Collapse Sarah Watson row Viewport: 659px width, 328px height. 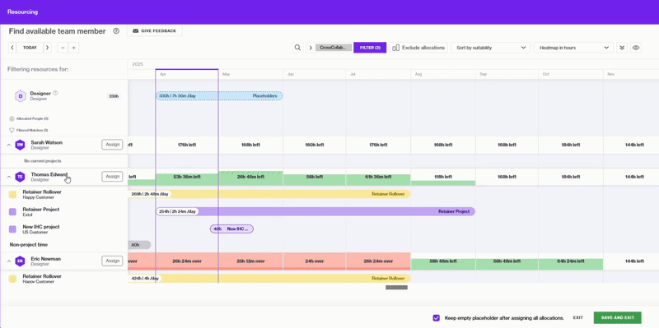click(x=8, y=145)
